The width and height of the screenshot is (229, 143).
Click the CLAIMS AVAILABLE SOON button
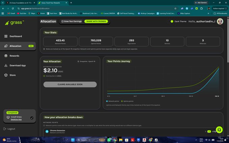[70, 84]
